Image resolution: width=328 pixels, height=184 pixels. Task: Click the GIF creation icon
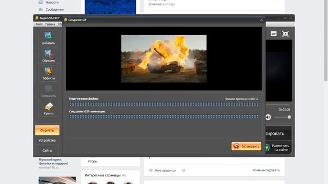273,34
